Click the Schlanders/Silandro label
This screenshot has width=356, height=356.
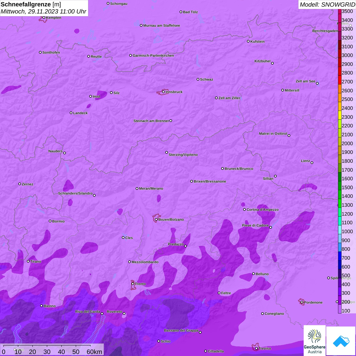tap(75, 193)
